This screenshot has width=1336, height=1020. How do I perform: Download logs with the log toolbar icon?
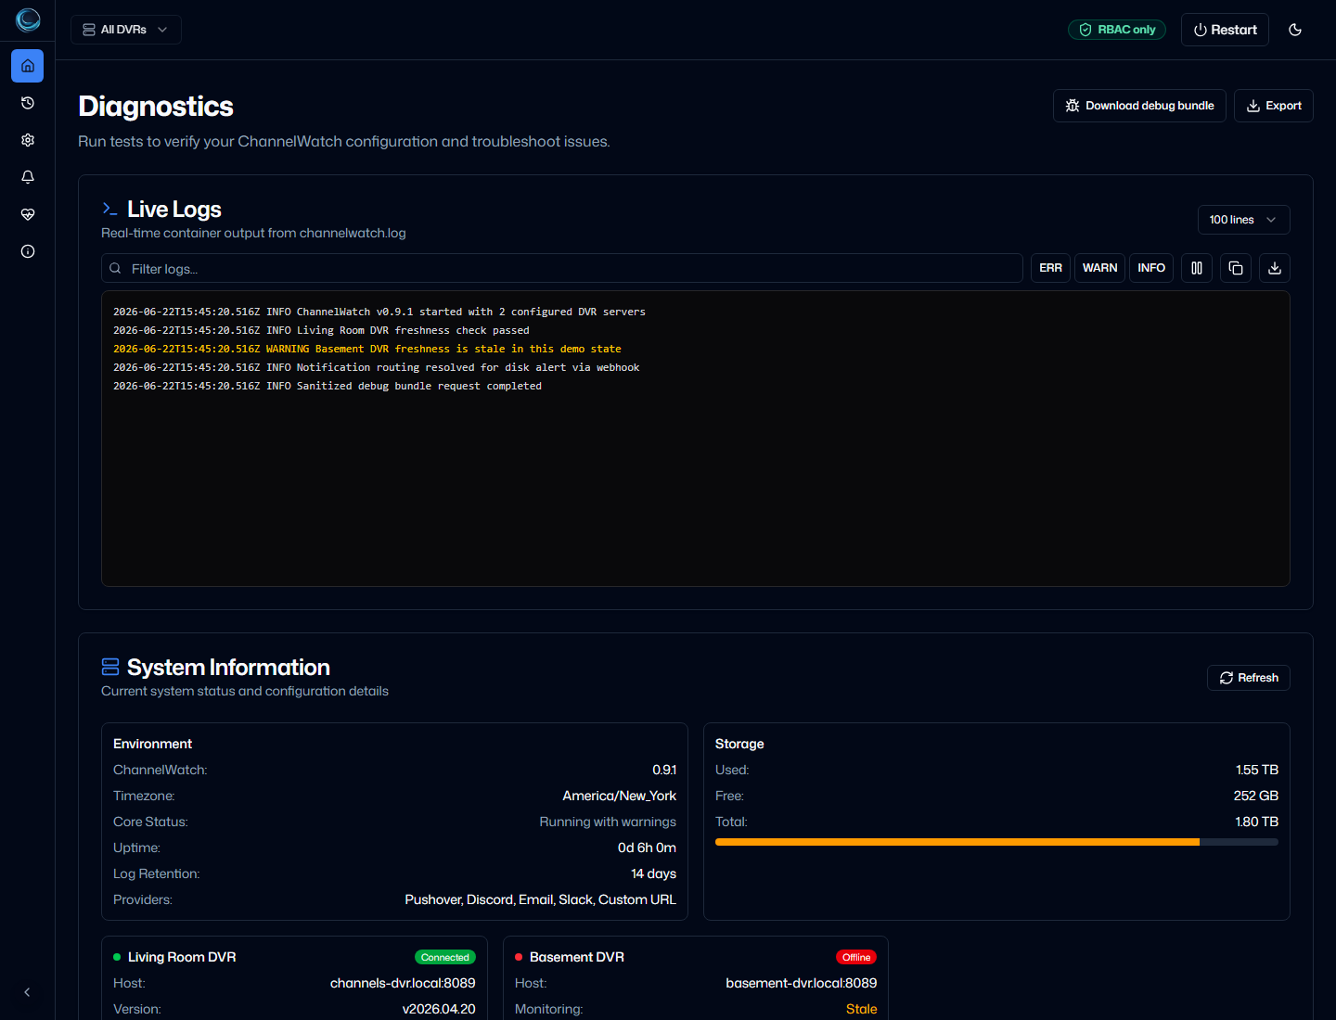(x=1275, y=268)
